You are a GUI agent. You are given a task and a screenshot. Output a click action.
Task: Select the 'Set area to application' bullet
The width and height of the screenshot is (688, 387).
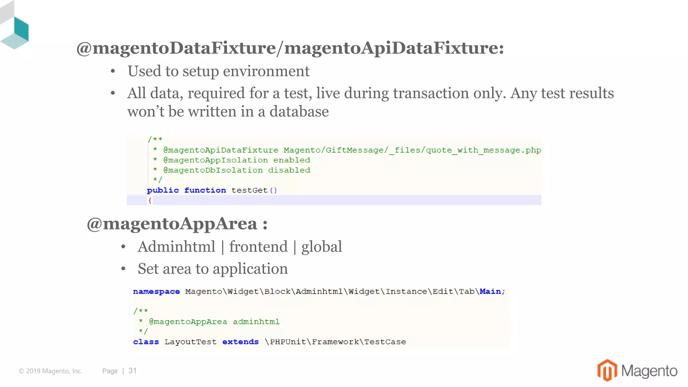tap(213, 269)
